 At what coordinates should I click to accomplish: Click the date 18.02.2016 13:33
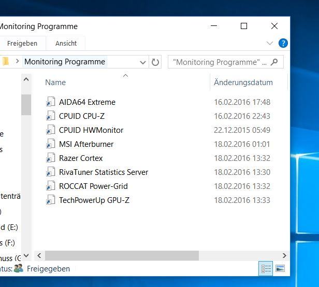242,200
